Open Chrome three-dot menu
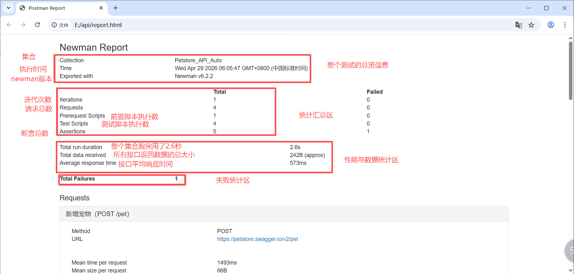 565,25
